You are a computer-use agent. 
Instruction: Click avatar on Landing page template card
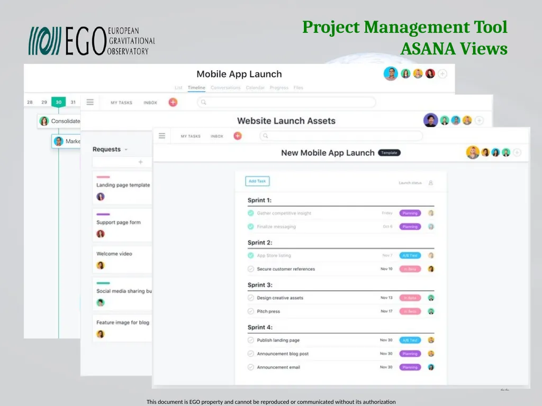101,197
